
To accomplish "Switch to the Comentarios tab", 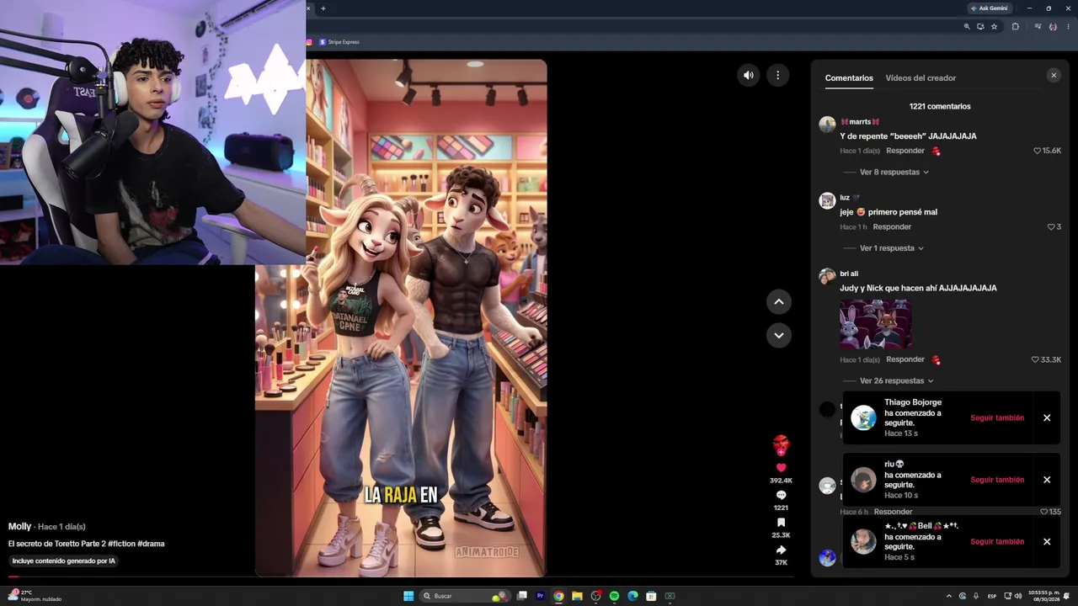I will pyautogui.click(x=849, y=78).
